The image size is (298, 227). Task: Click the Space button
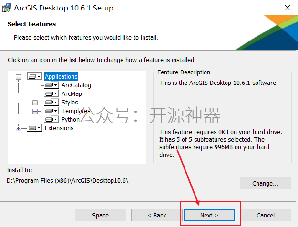pos(101,215)
